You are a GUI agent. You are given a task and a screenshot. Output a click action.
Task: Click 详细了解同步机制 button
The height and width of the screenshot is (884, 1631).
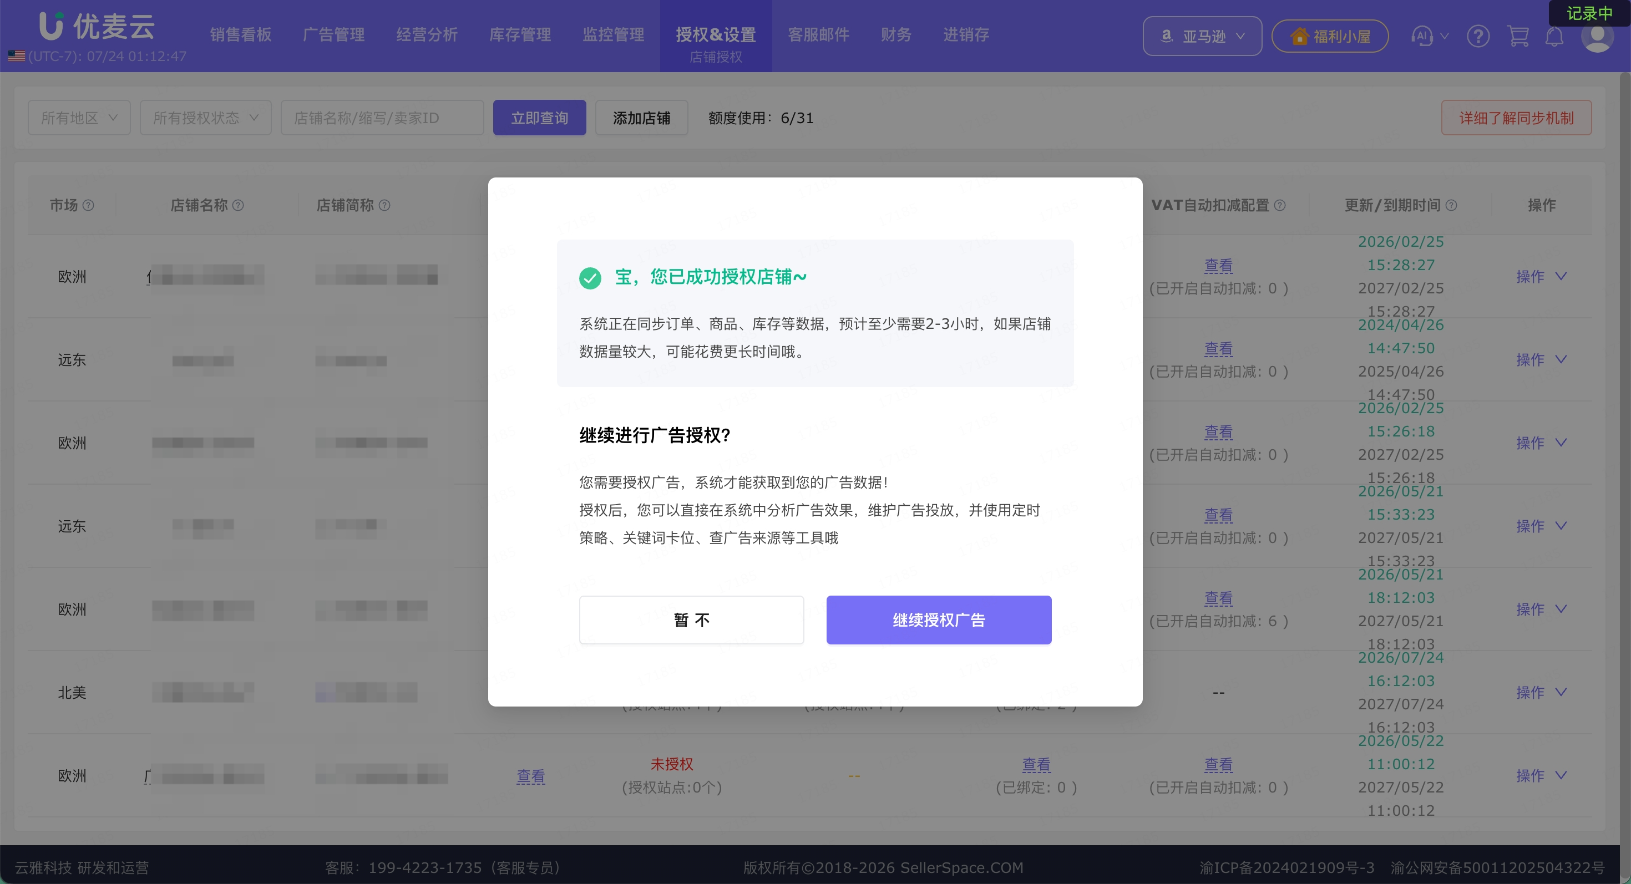1516,118
